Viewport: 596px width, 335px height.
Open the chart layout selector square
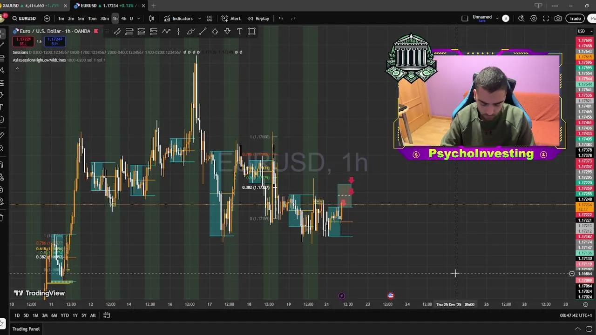465,19
